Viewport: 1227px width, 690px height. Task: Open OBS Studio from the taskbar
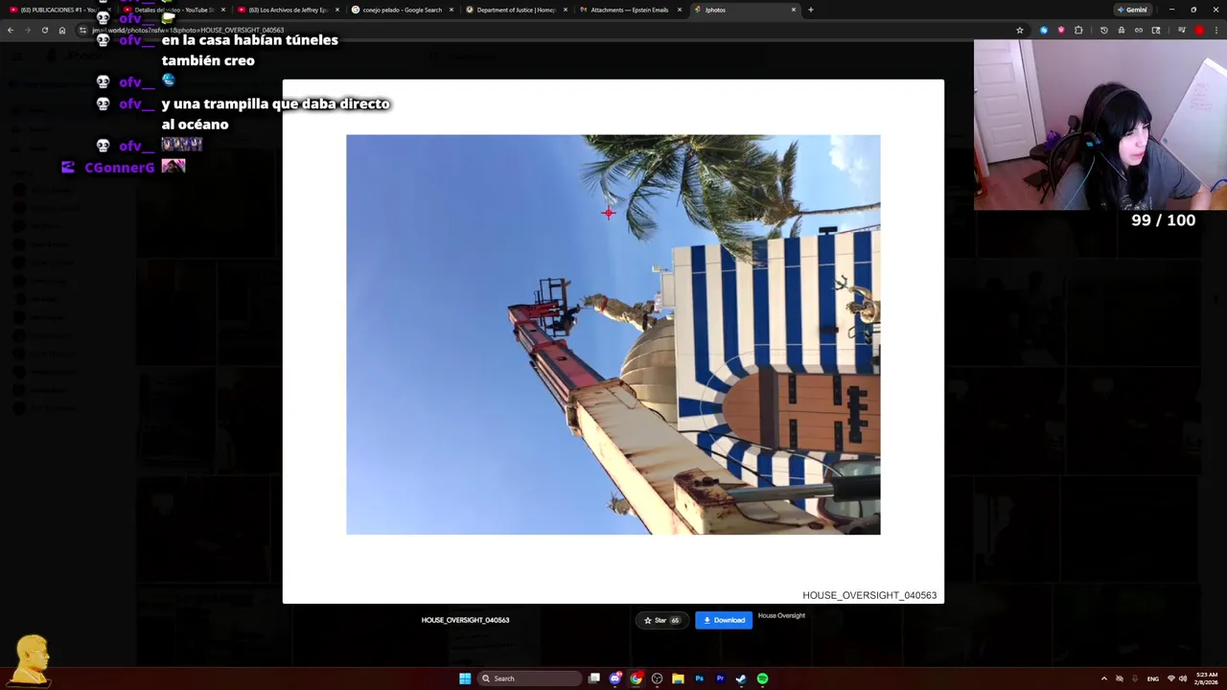(x=657, y=678)
